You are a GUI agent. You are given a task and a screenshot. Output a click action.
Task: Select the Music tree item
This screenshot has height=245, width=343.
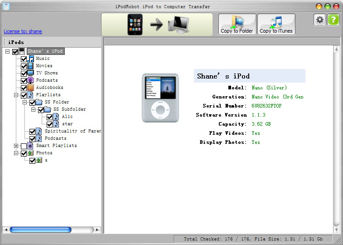coord(43,59)
